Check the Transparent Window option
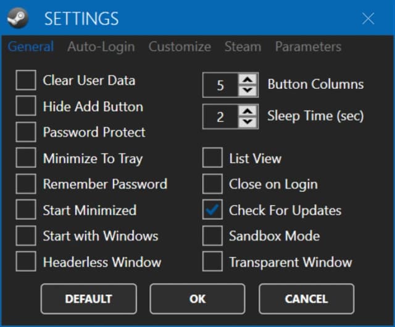The image size is (395, 327). 212,262
